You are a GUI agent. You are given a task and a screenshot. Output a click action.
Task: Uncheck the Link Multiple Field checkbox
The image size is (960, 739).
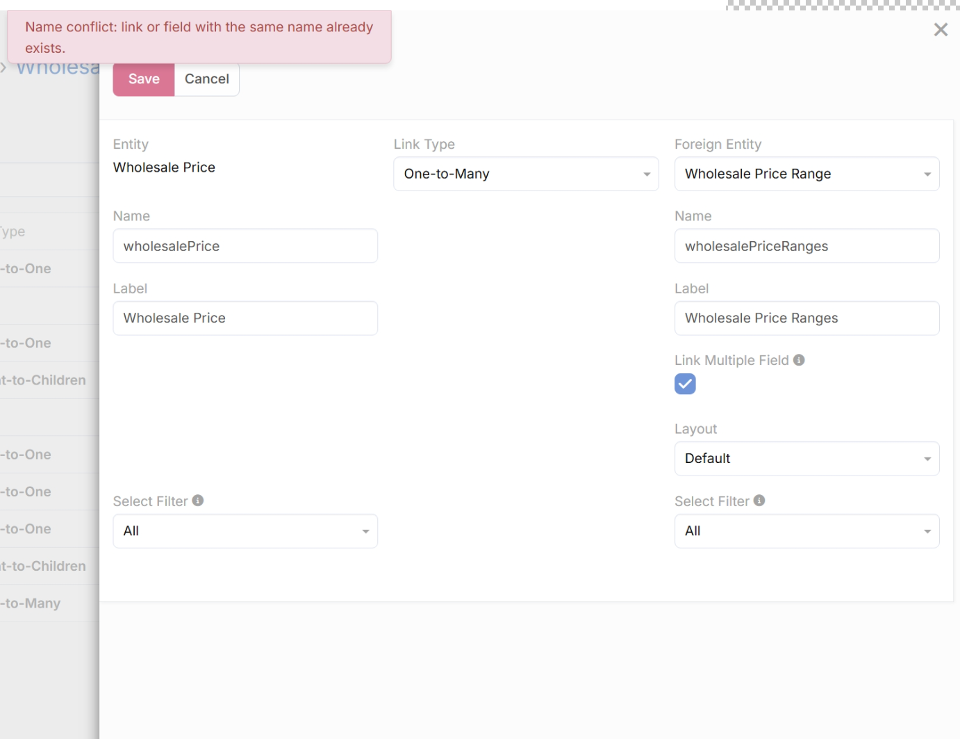tap(685, 384)
